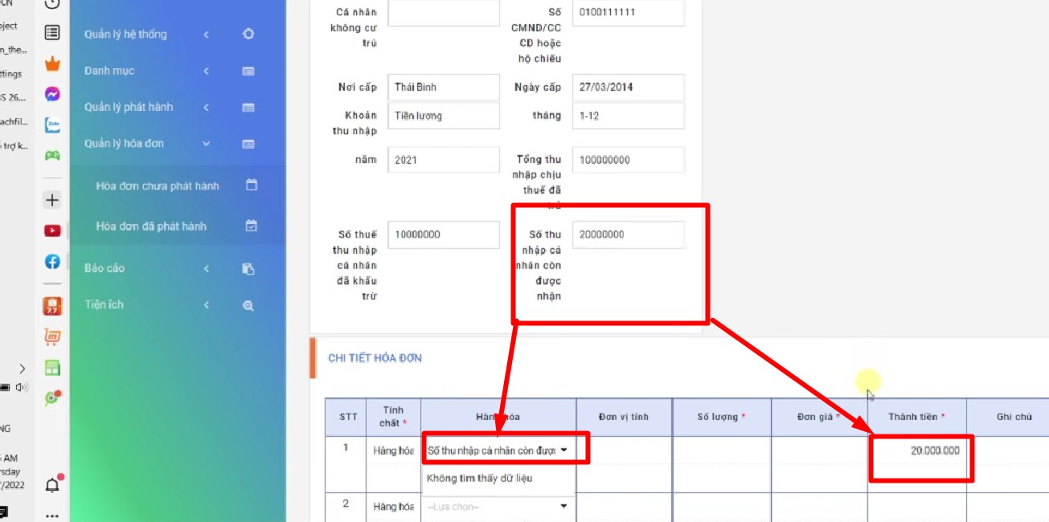
Task: Click the document icon beside Báo cáo
Action: point(248,269)
